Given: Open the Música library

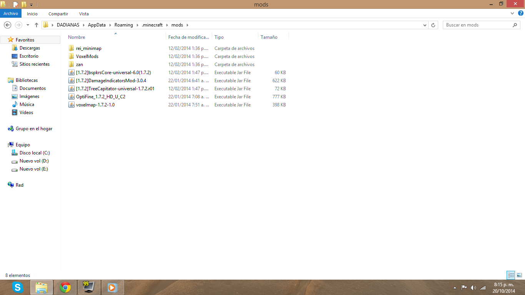Looking at the screenshot, I should [27, 104].
